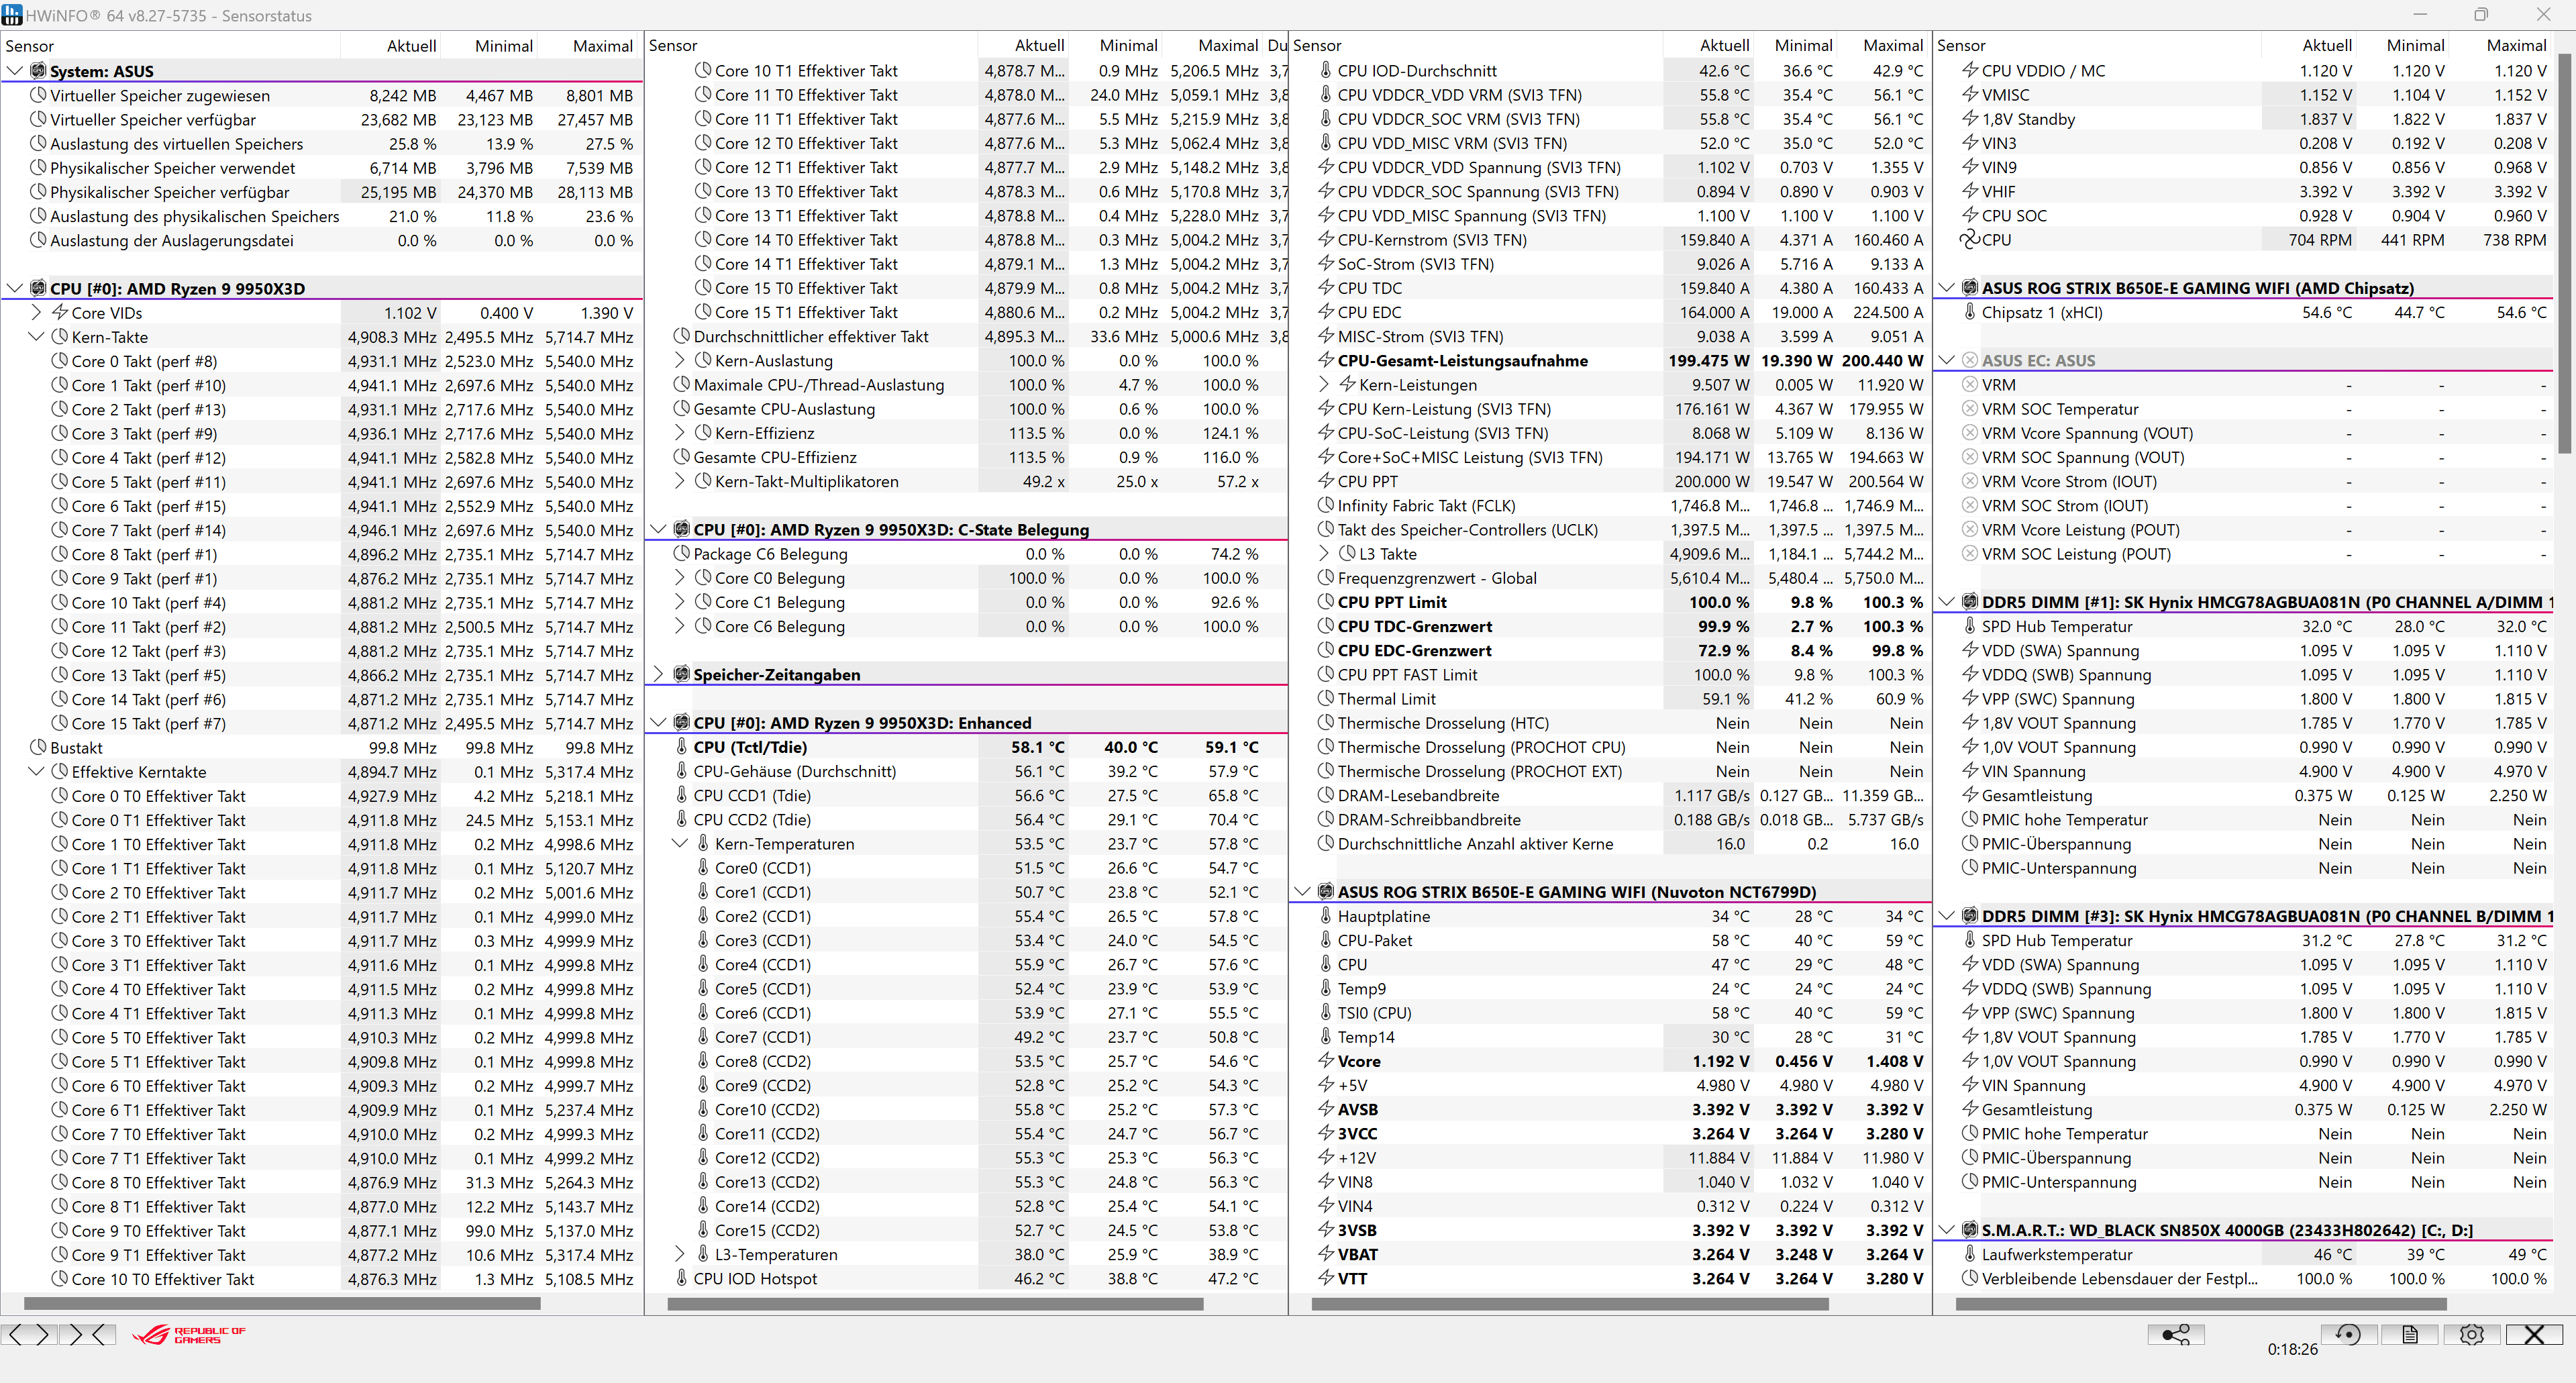Image resolution: width=2576 pixels, height=1383 pixels.
Task: Expand the Kern-Effizienz node
Action: [680, 433]
